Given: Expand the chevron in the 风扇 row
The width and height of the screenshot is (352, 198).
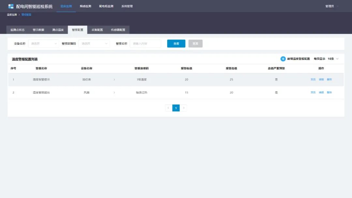Looking at the screenshot, I should [114, 92].
